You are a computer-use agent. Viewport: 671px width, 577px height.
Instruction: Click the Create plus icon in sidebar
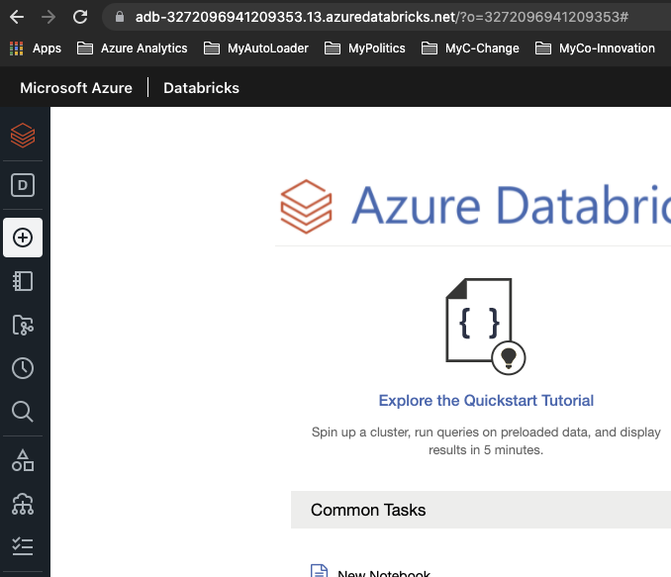[23, 238]
